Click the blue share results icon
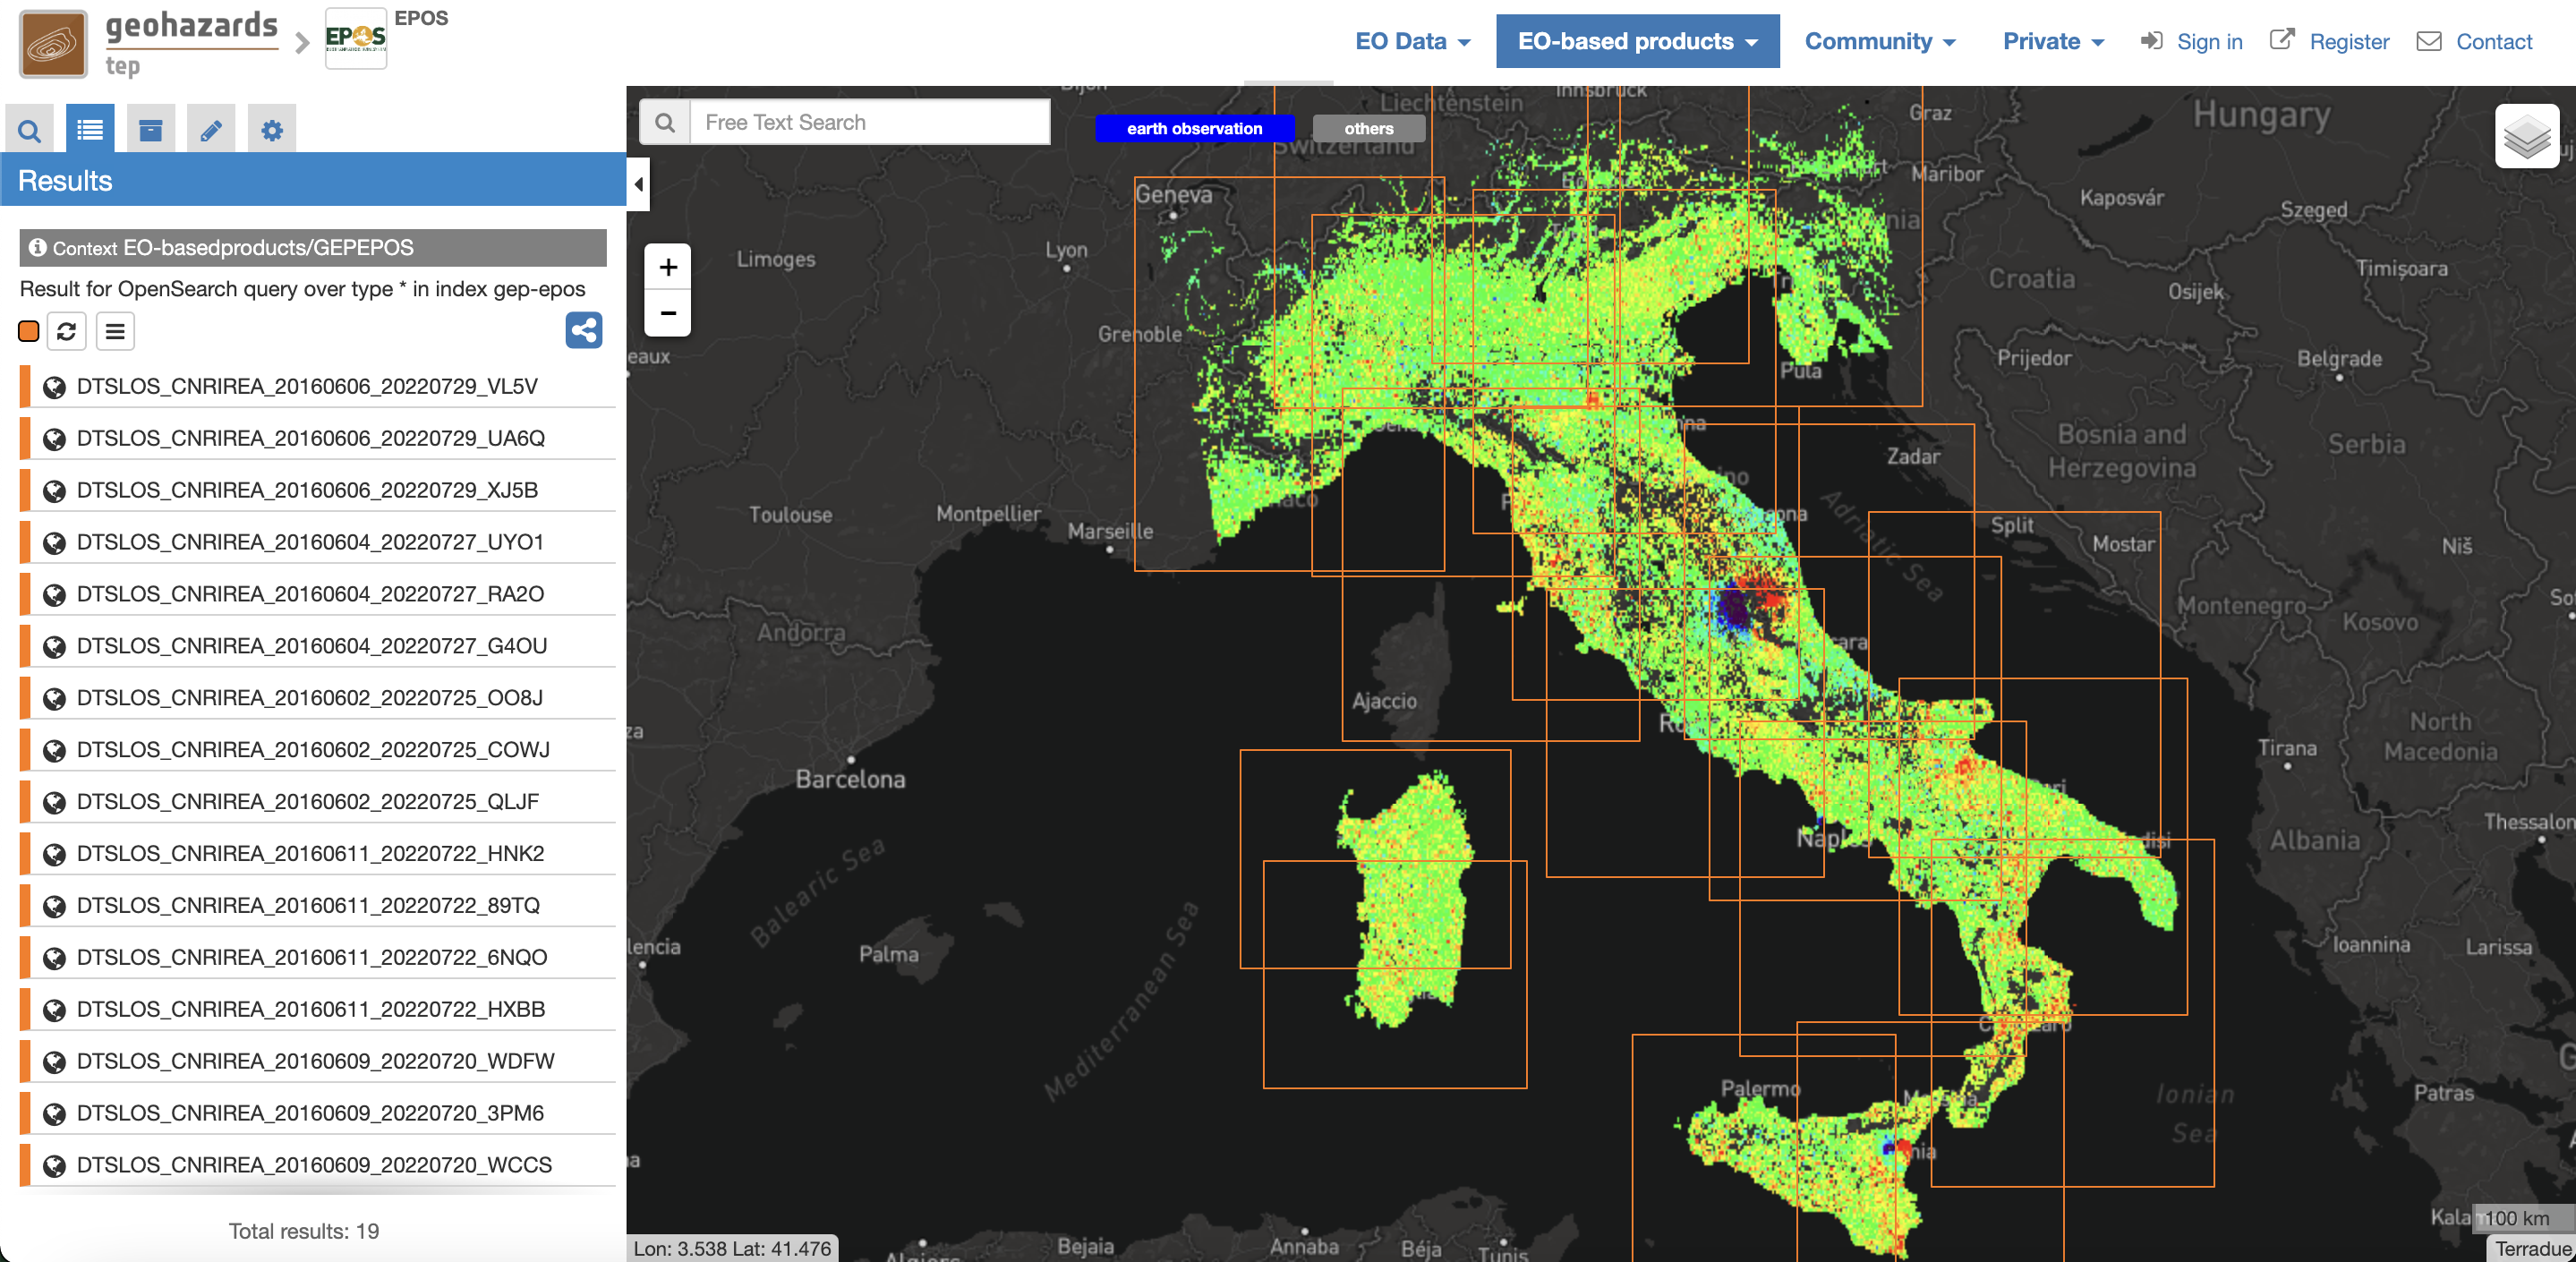Viewport: 2576px width, 1262px height. 583,330
